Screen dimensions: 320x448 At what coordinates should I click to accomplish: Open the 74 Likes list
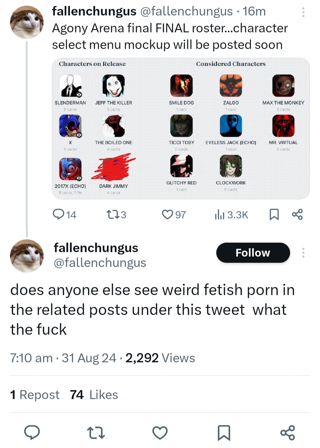[x=94, y=395]
